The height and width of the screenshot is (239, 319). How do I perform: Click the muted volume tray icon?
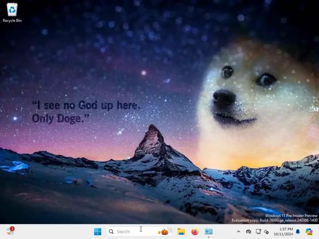(267, 232)
